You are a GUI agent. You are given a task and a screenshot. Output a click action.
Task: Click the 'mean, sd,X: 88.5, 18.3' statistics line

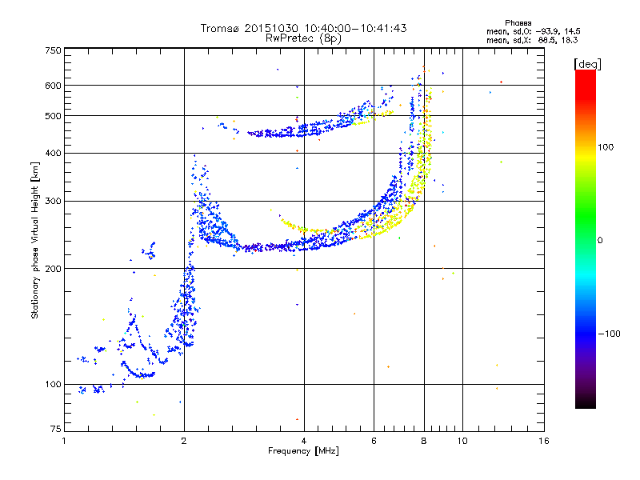coord(532,40)
